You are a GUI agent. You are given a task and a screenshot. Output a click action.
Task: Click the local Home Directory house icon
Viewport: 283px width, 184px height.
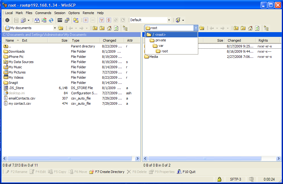(x=109, y=28)
